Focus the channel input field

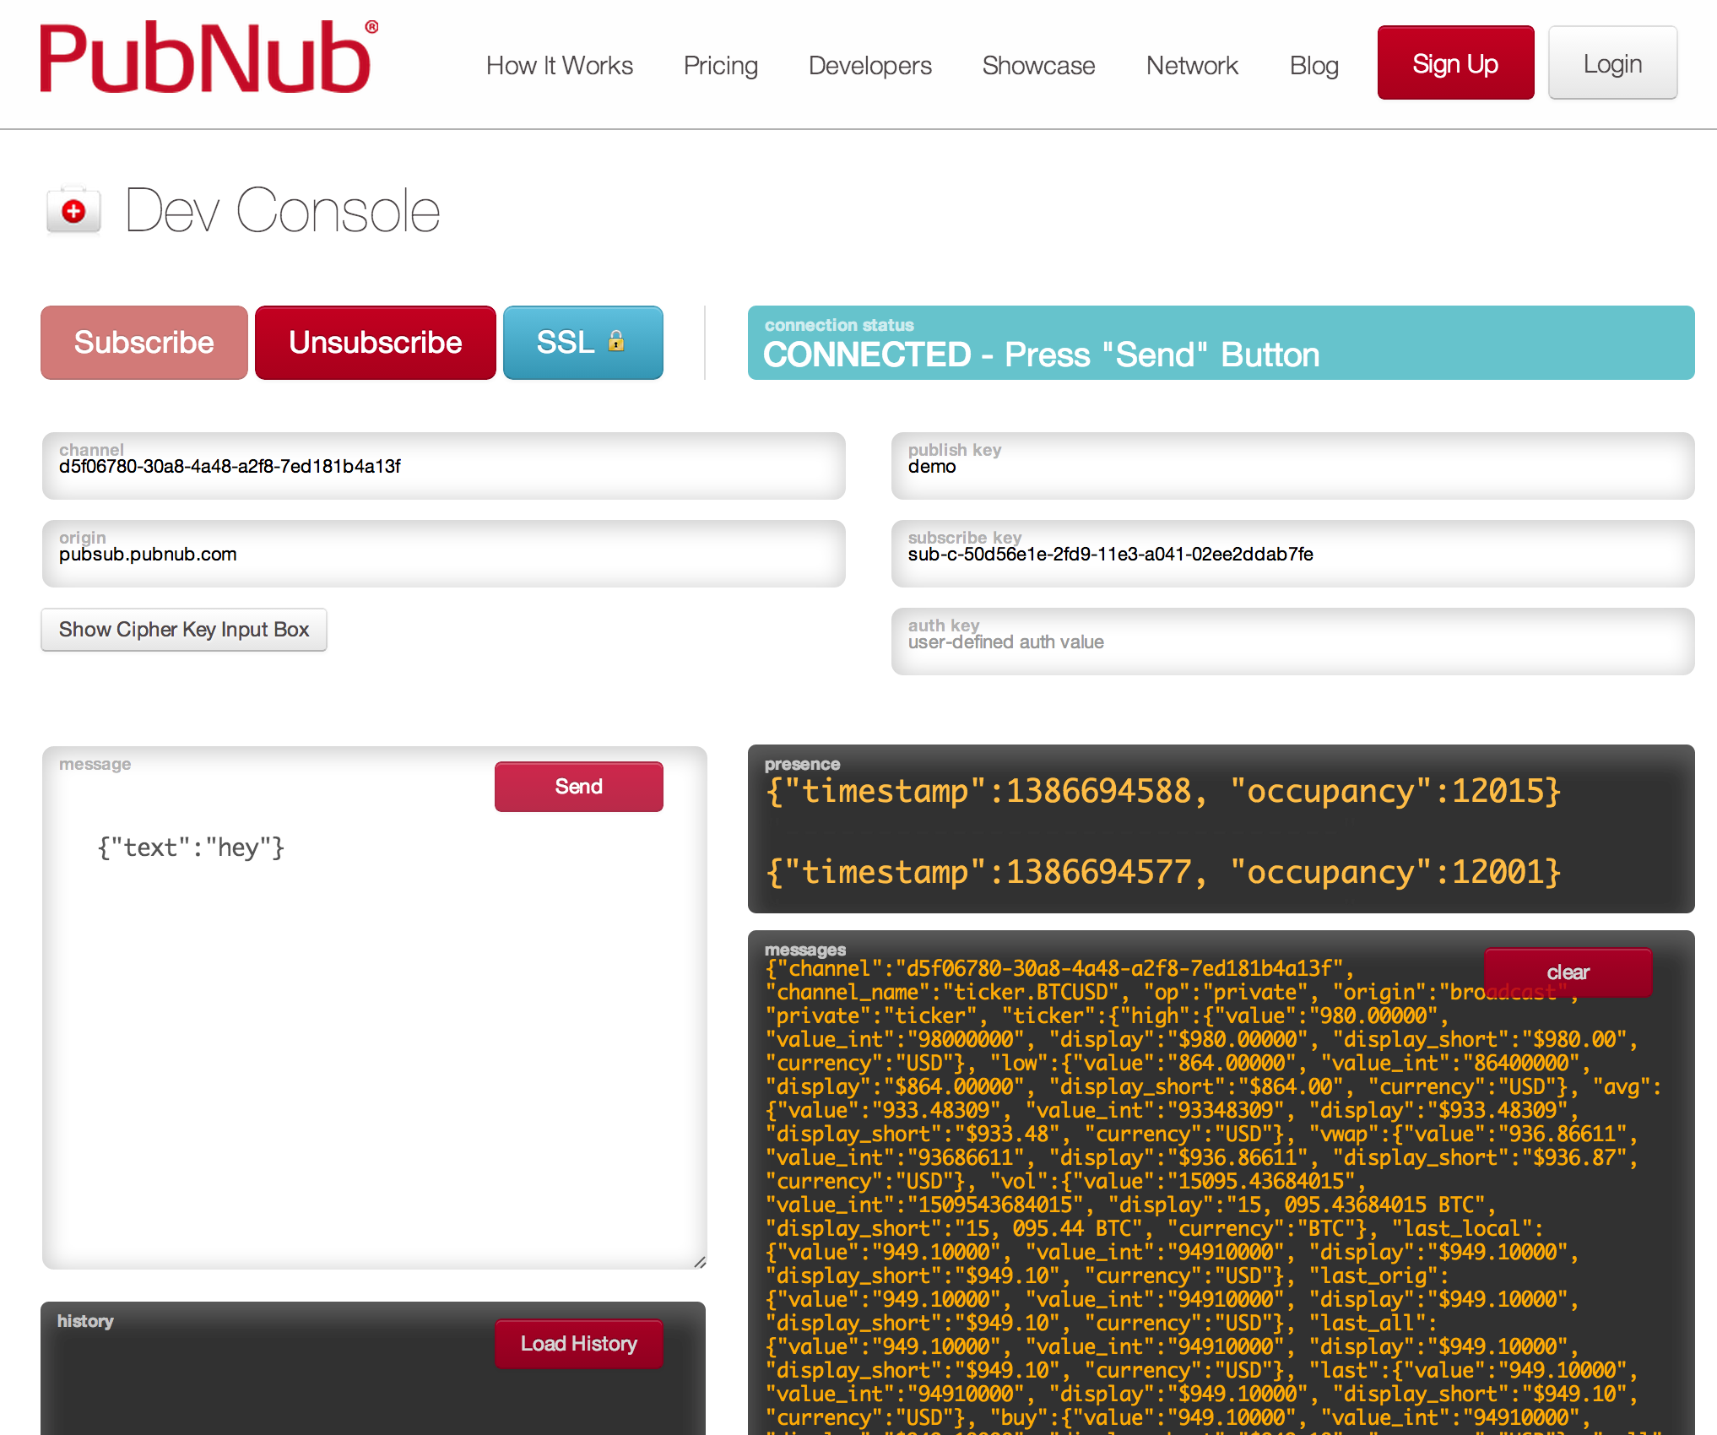click(443, 467)
